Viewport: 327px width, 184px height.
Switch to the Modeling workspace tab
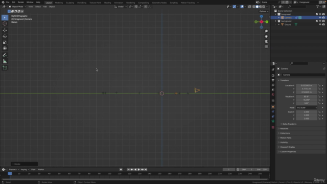[x=59, y=3]
